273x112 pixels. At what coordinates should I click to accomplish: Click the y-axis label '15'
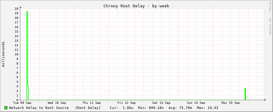16,32
